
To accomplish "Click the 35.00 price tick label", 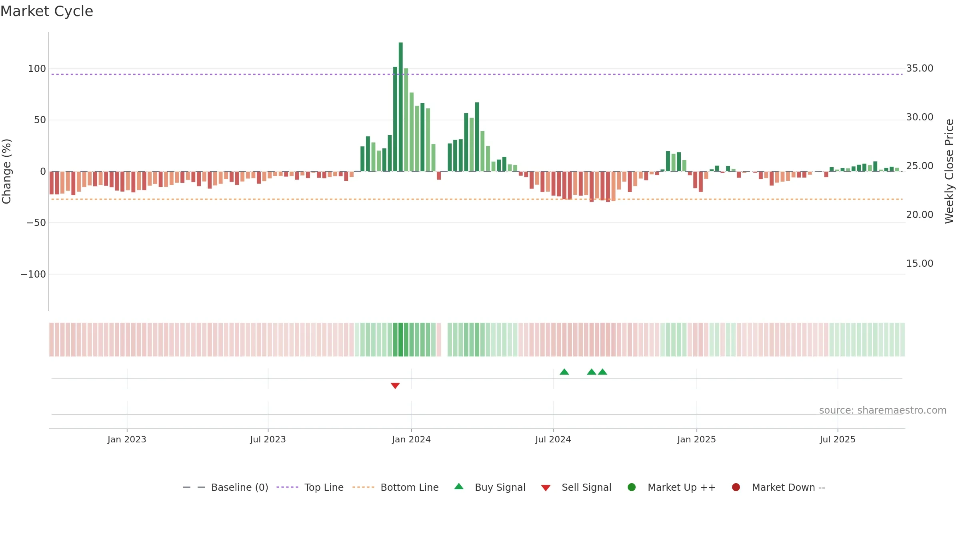I will (x=920, y=68).
